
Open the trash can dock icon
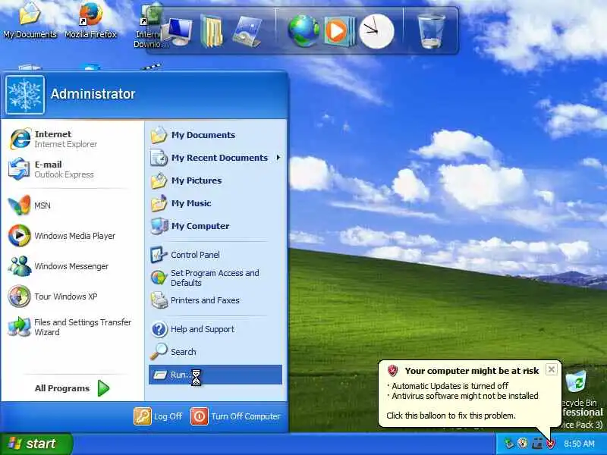(431, 31)
